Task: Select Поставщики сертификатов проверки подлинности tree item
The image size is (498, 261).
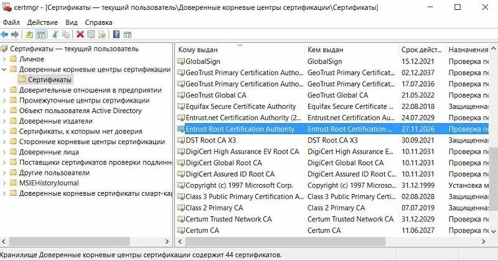Action: pos(95,162)
